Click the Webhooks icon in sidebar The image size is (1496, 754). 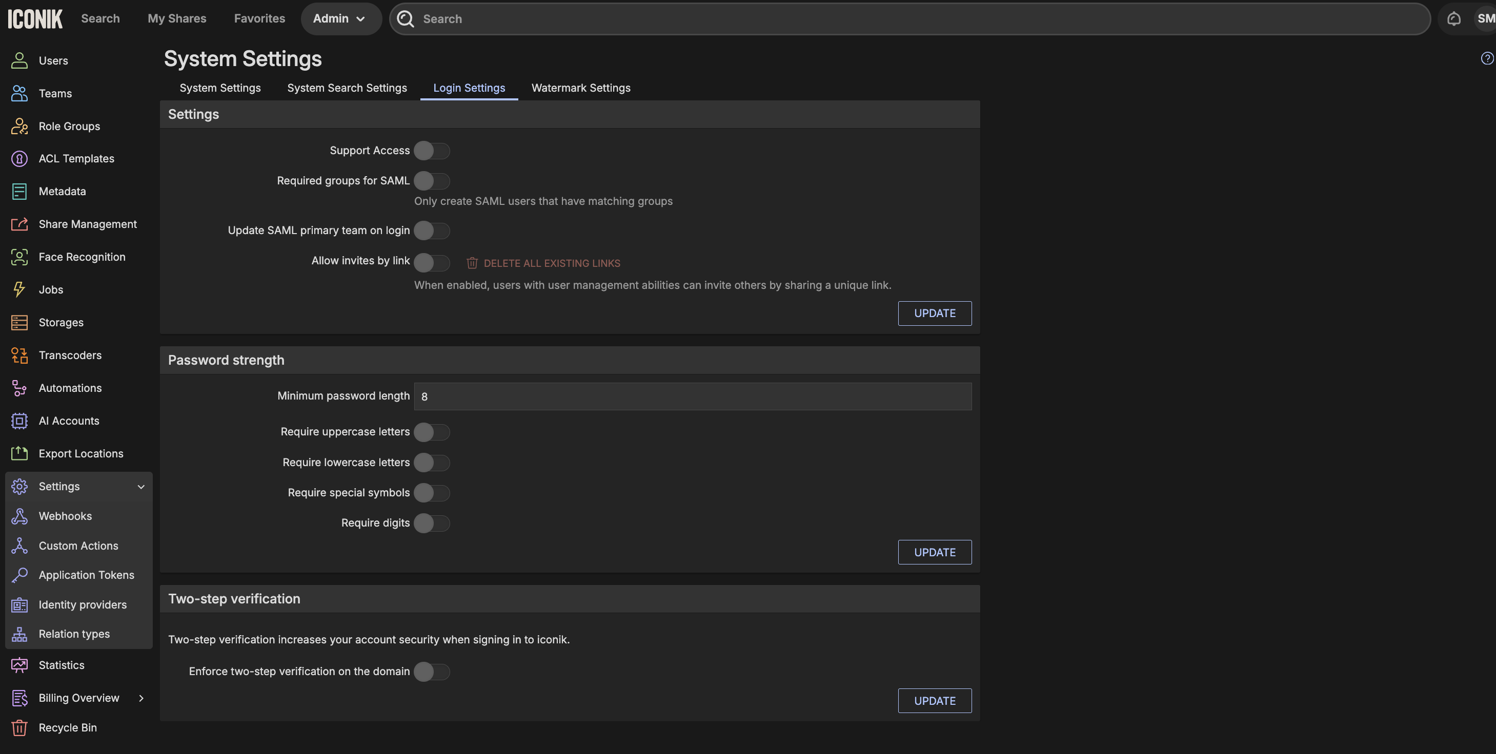[x=19, y=516]
